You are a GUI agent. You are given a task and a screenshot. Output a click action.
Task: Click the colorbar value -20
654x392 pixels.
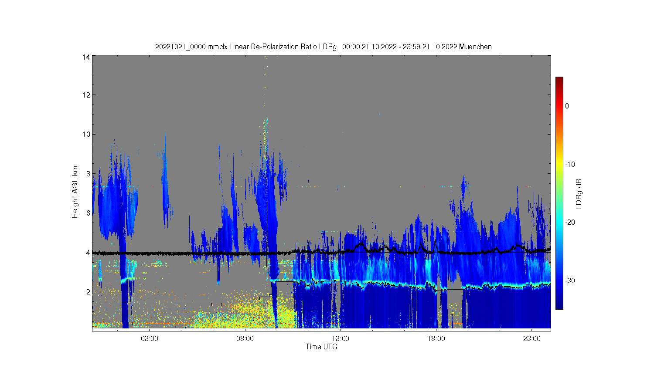coord(570,222)
